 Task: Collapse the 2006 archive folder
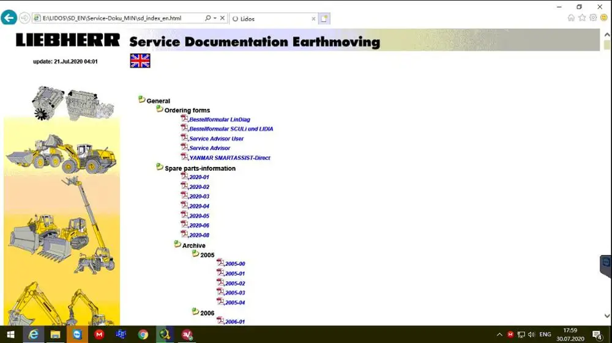(196, 312)
